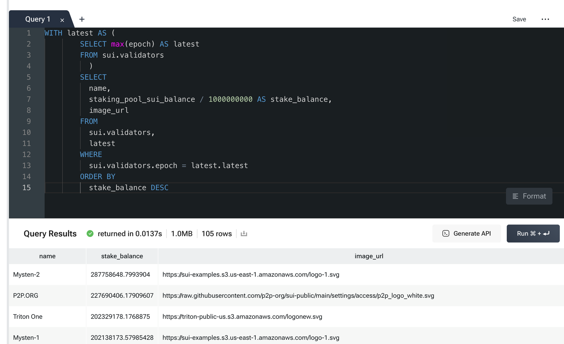Select the Triton One name cell
The width and height of the screenshot is (564, 344).
tap(47, 317)
